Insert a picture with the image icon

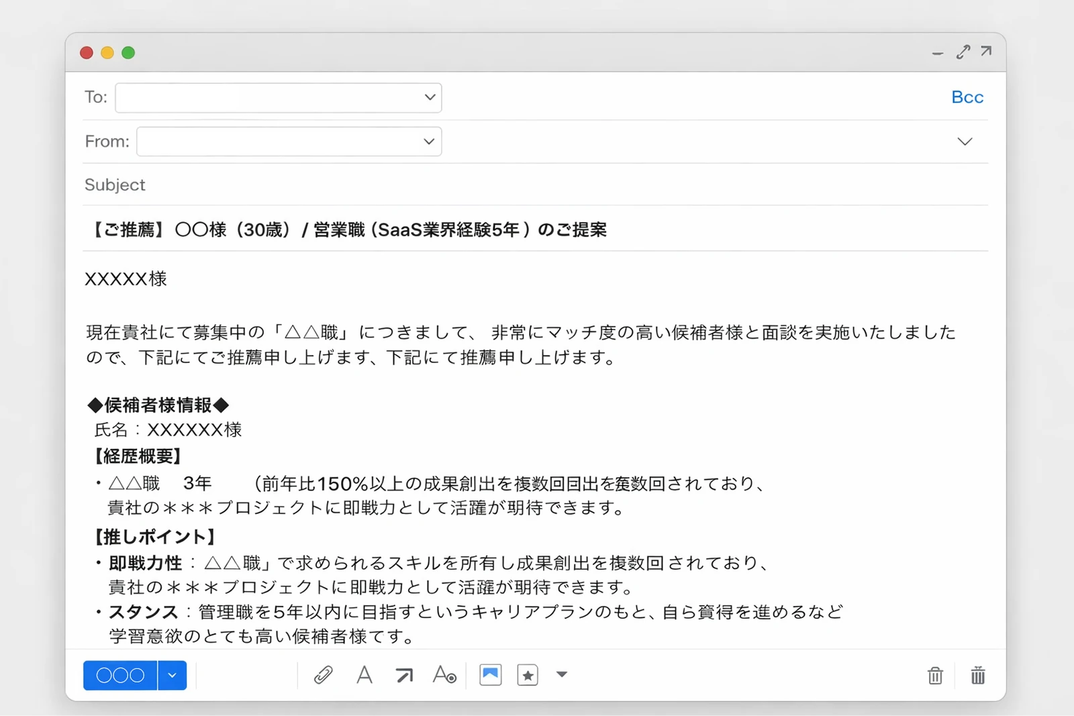tap(491, 674)
